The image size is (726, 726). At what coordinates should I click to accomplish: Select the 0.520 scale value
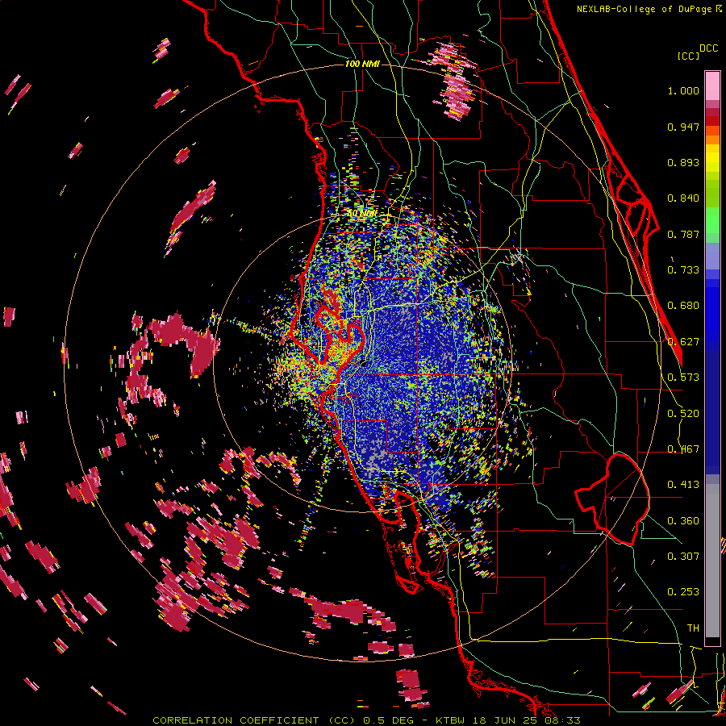tap(683, 414)
